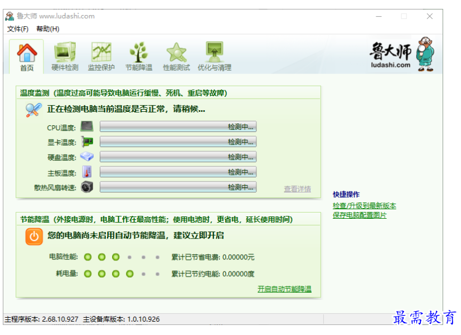
Task: Open the 首页 home tab
Action: (x=26, y=57)
